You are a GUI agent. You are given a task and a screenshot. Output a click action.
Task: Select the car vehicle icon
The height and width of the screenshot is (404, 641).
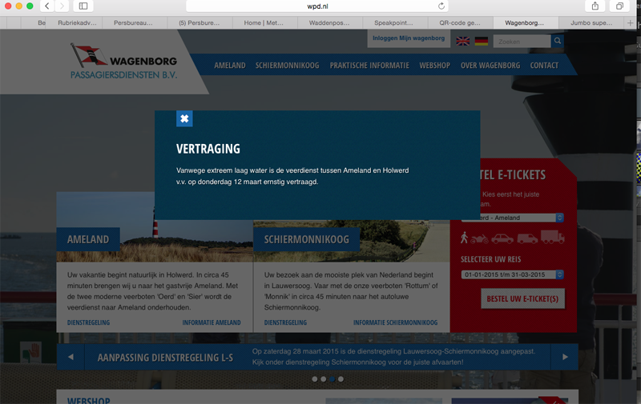[x=502, y=238]
